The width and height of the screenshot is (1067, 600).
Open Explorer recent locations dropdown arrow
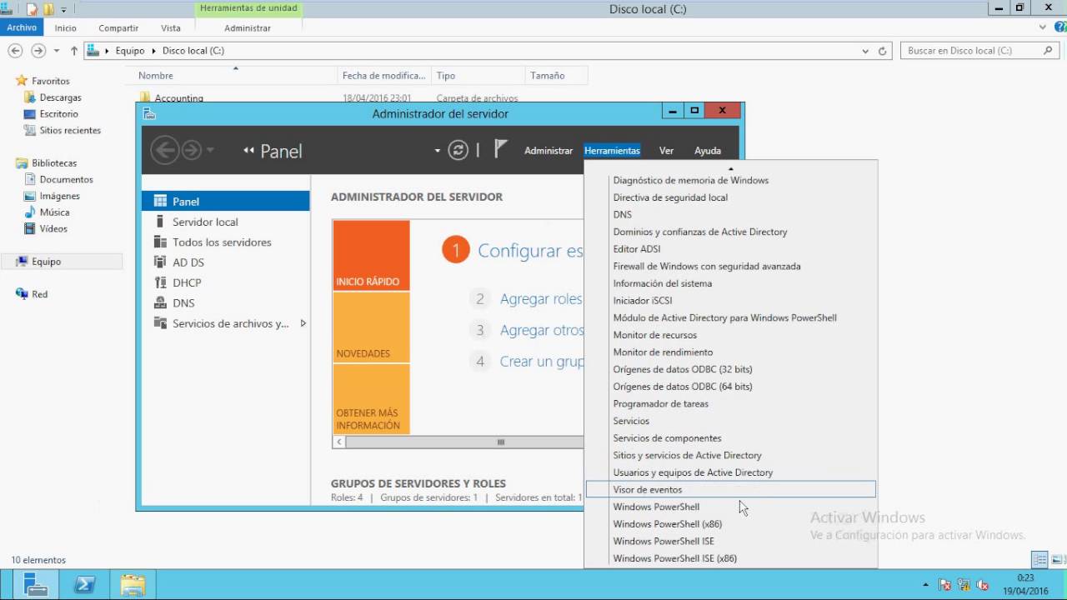coord(57,51)
